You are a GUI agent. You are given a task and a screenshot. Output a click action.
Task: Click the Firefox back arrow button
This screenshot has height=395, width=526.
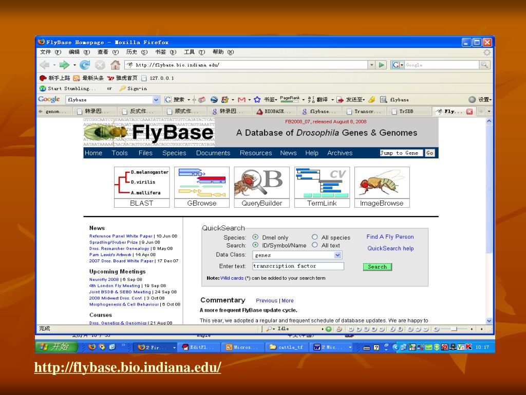coord(44,64)
